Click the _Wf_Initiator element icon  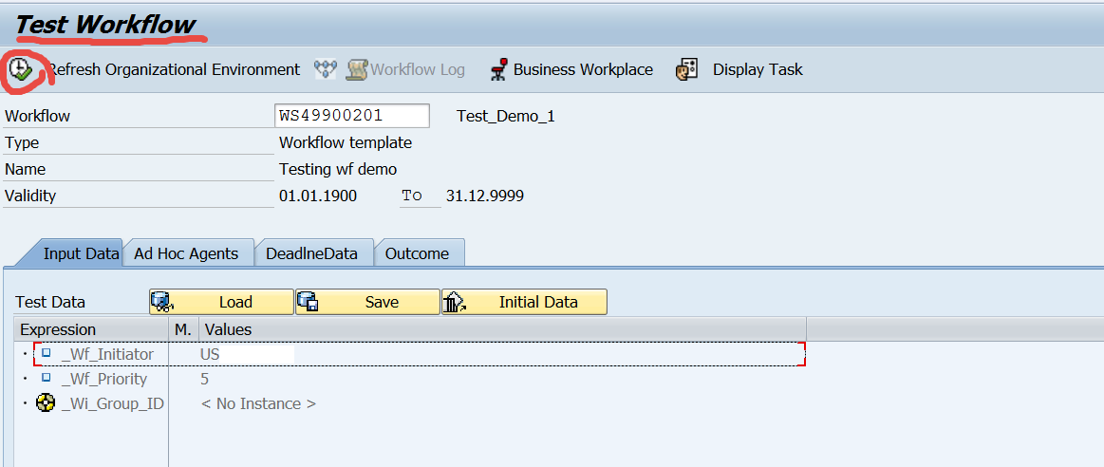click(x=46, y=354)
